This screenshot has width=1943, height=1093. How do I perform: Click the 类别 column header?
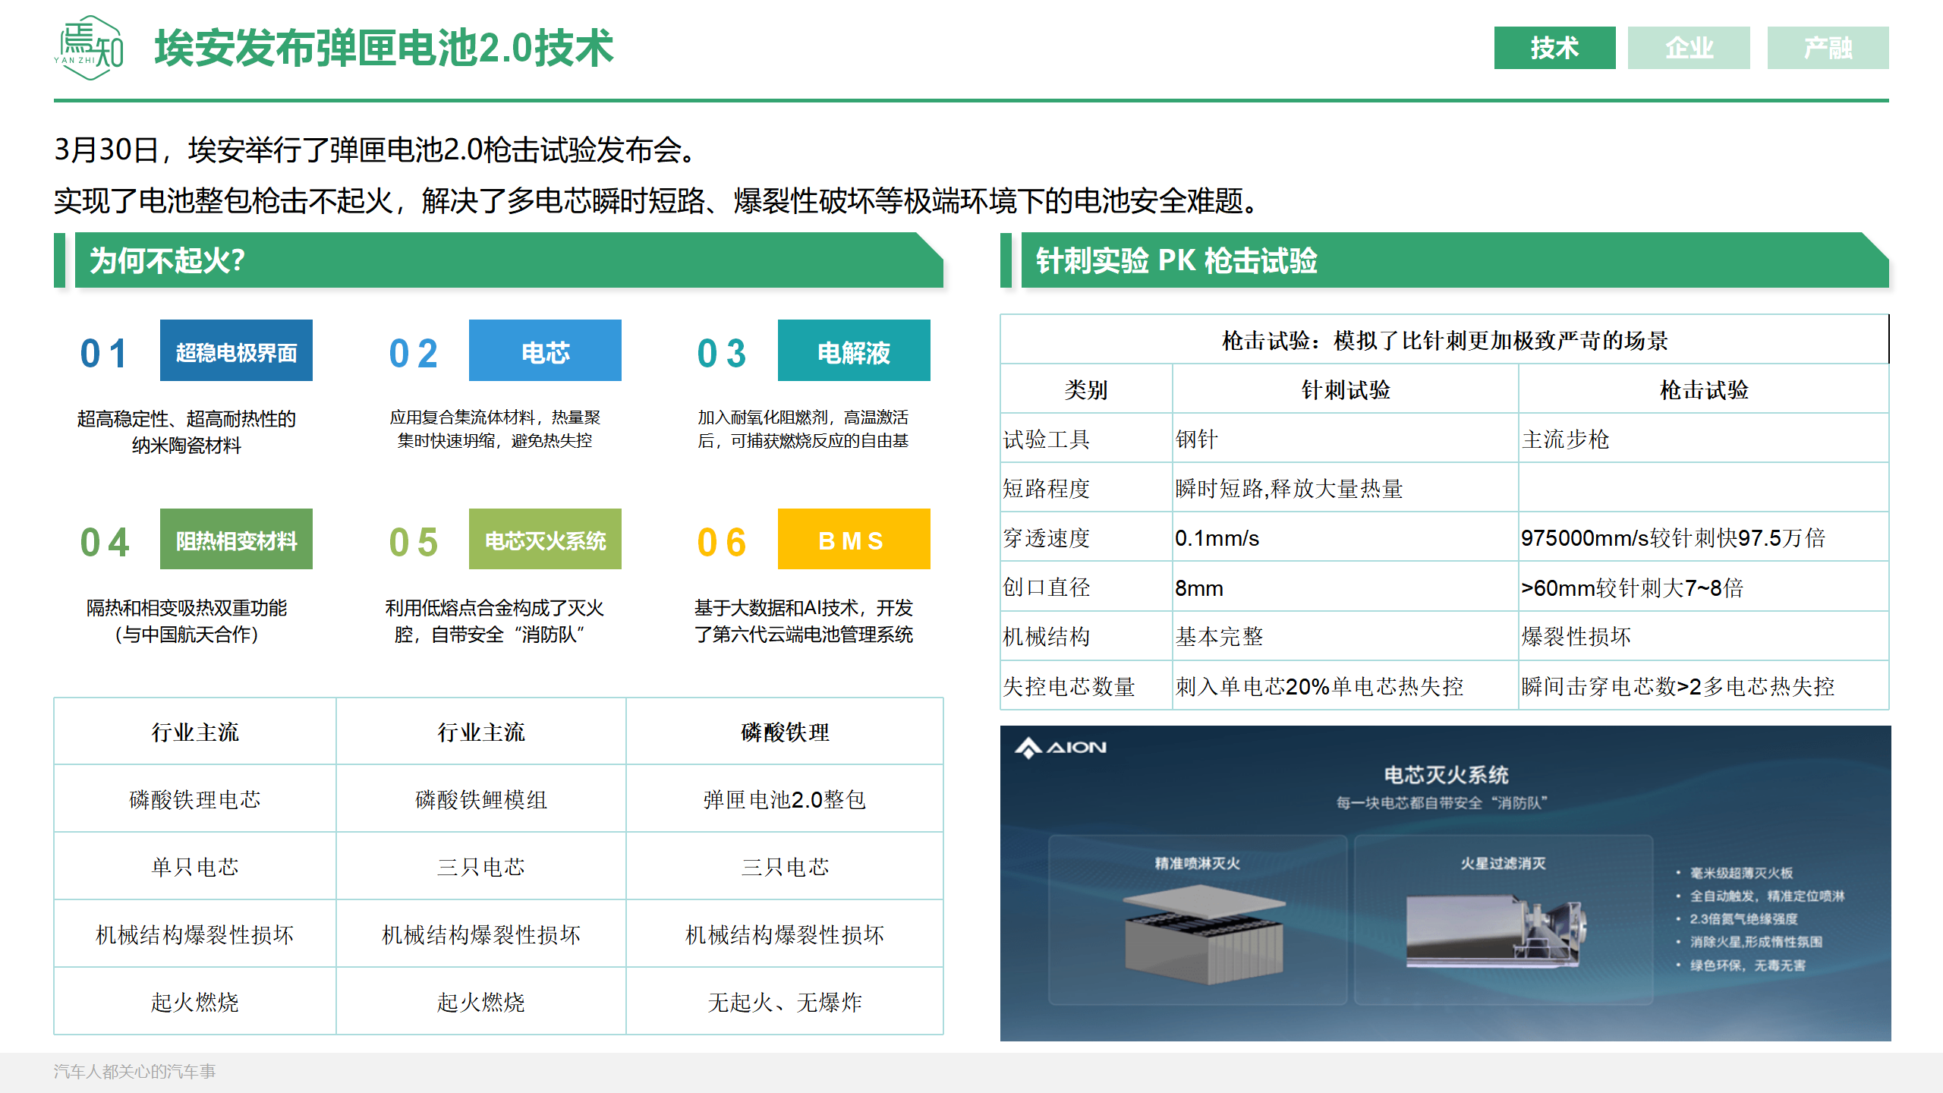coord(1086,389)
